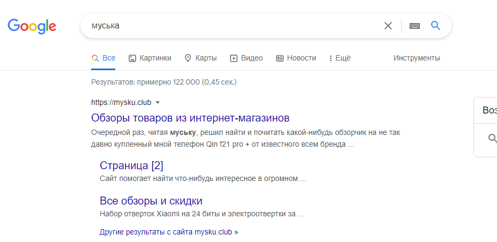Click the Новости newspaper icon
This screenshot has height=242, width=497.
[x=279, y=58]
